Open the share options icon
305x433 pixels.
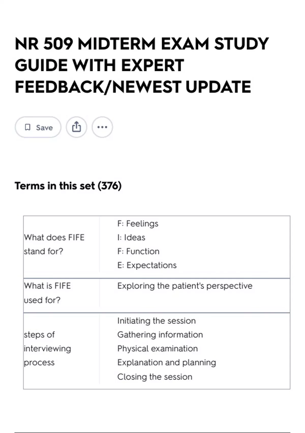pos(77,127)
